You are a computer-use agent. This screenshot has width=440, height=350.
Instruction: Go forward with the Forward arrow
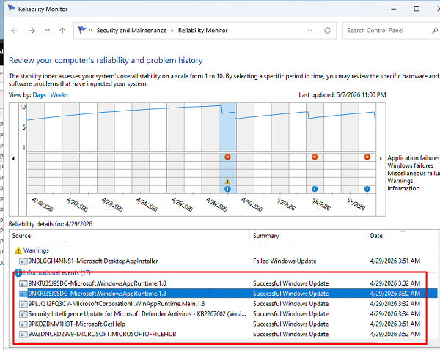coord(32,31)
